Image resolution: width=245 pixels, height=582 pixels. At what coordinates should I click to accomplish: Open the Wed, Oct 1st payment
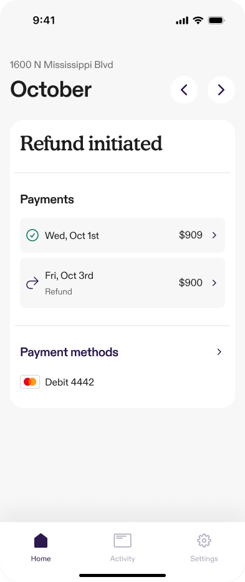pyautogui.click(x=122, y=235)
